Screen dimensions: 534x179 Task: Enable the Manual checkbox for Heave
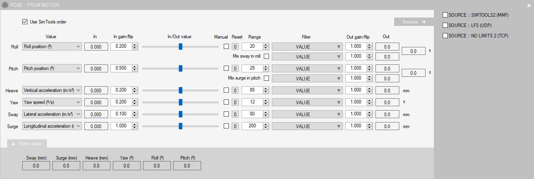226,90
